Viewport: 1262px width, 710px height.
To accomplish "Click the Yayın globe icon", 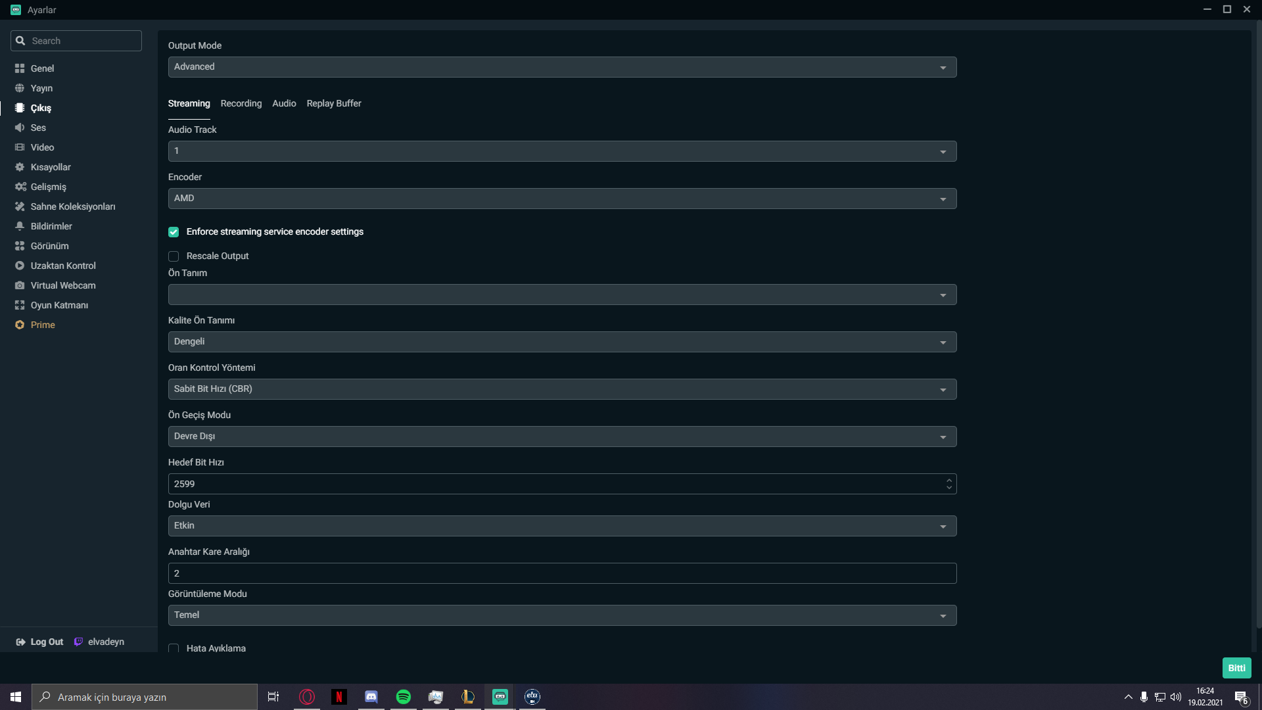I will click(x=20, y=88).
